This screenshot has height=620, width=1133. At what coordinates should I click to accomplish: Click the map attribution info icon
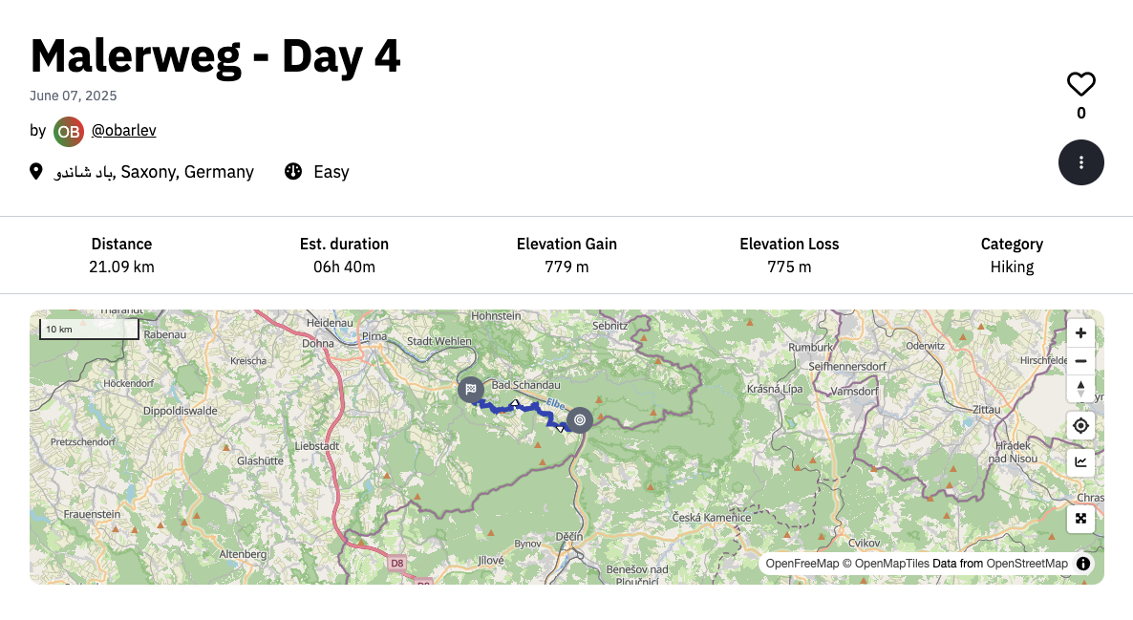point(1083,564)
